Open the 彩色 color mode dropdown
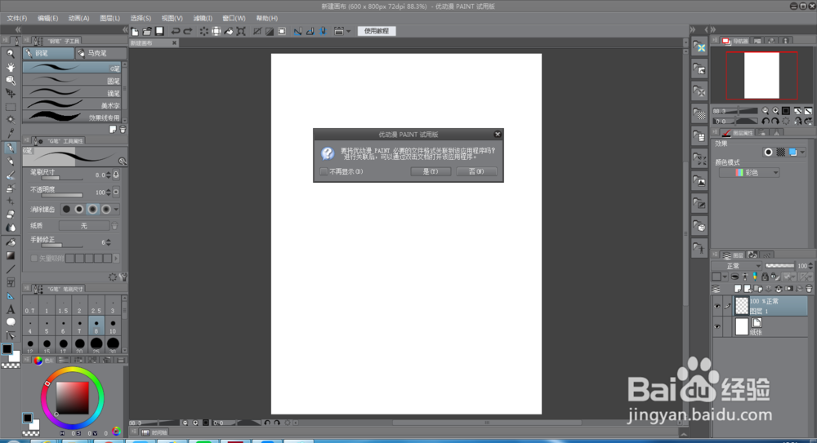This screenshot has height=443, width=817. point(749,172)
